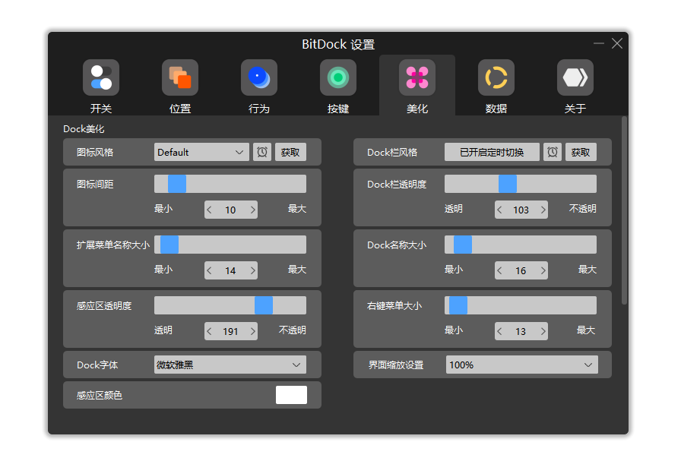Click 获取 button for 图标风格

(290, 152)
